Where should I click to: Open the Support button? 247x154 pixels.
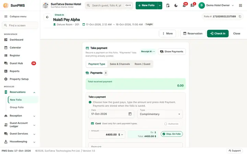(235, 151)
